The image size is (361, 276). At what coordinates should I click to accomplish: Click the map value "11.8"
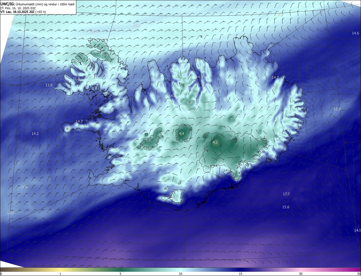[x=24, y=187]
